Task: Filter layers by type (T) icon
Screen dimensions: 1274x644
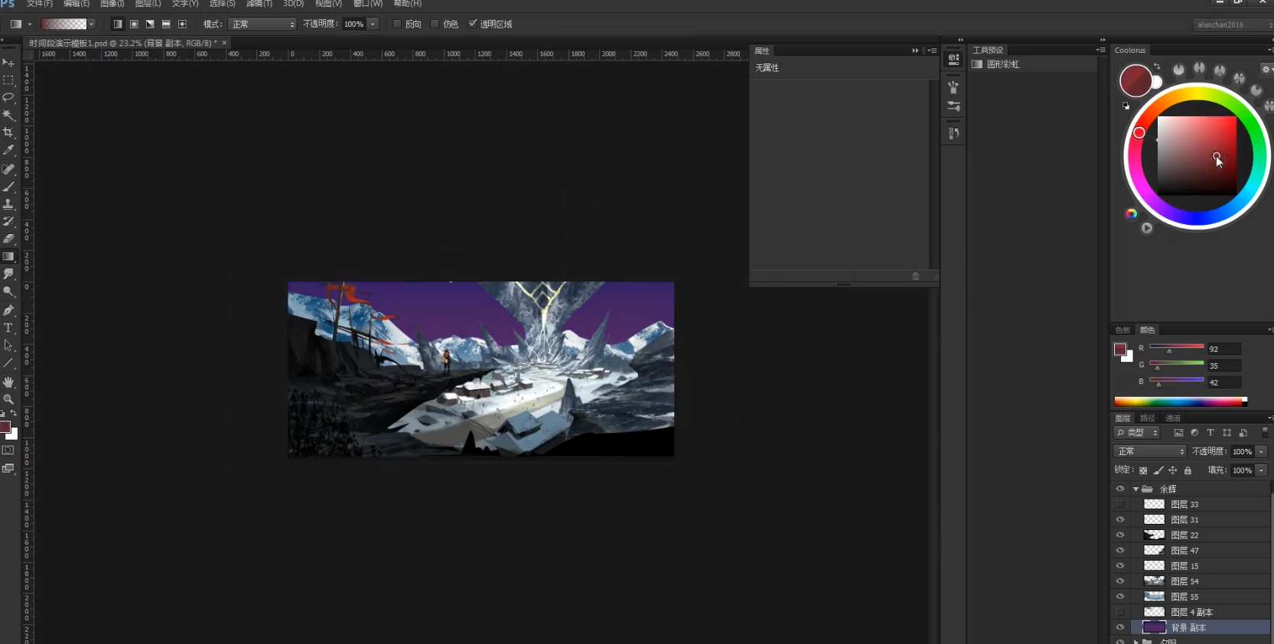Action: [1210, 433]
